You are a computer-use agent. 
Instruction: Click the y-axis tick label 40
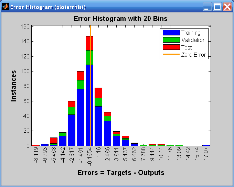pyautogui.click(x=26, y=116)
